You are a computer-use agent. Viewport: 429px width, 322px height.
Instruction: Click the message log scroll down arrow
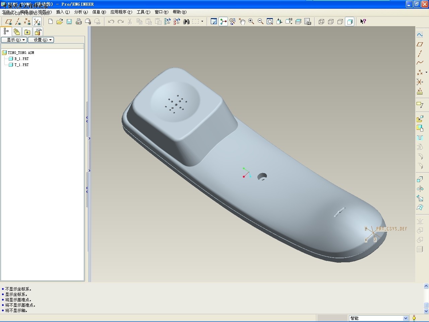click(426, 311)
